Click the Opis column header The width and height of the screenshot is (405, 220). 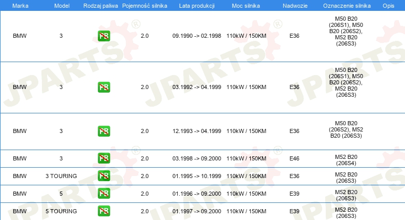[x=388, y=6]
